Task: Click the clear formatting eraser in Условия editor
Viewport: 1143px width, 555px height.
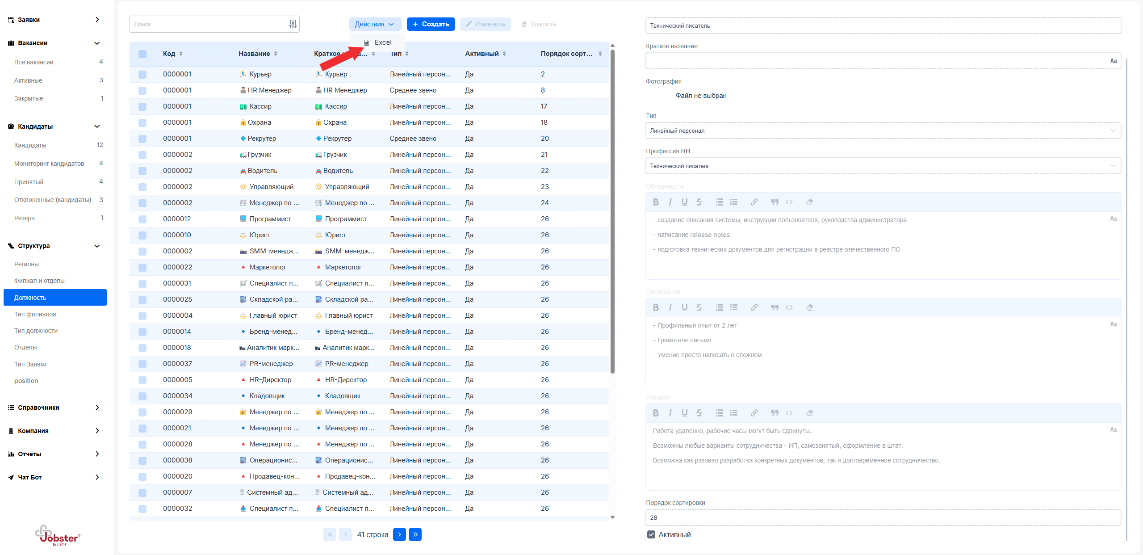Action: pos(809,413)
